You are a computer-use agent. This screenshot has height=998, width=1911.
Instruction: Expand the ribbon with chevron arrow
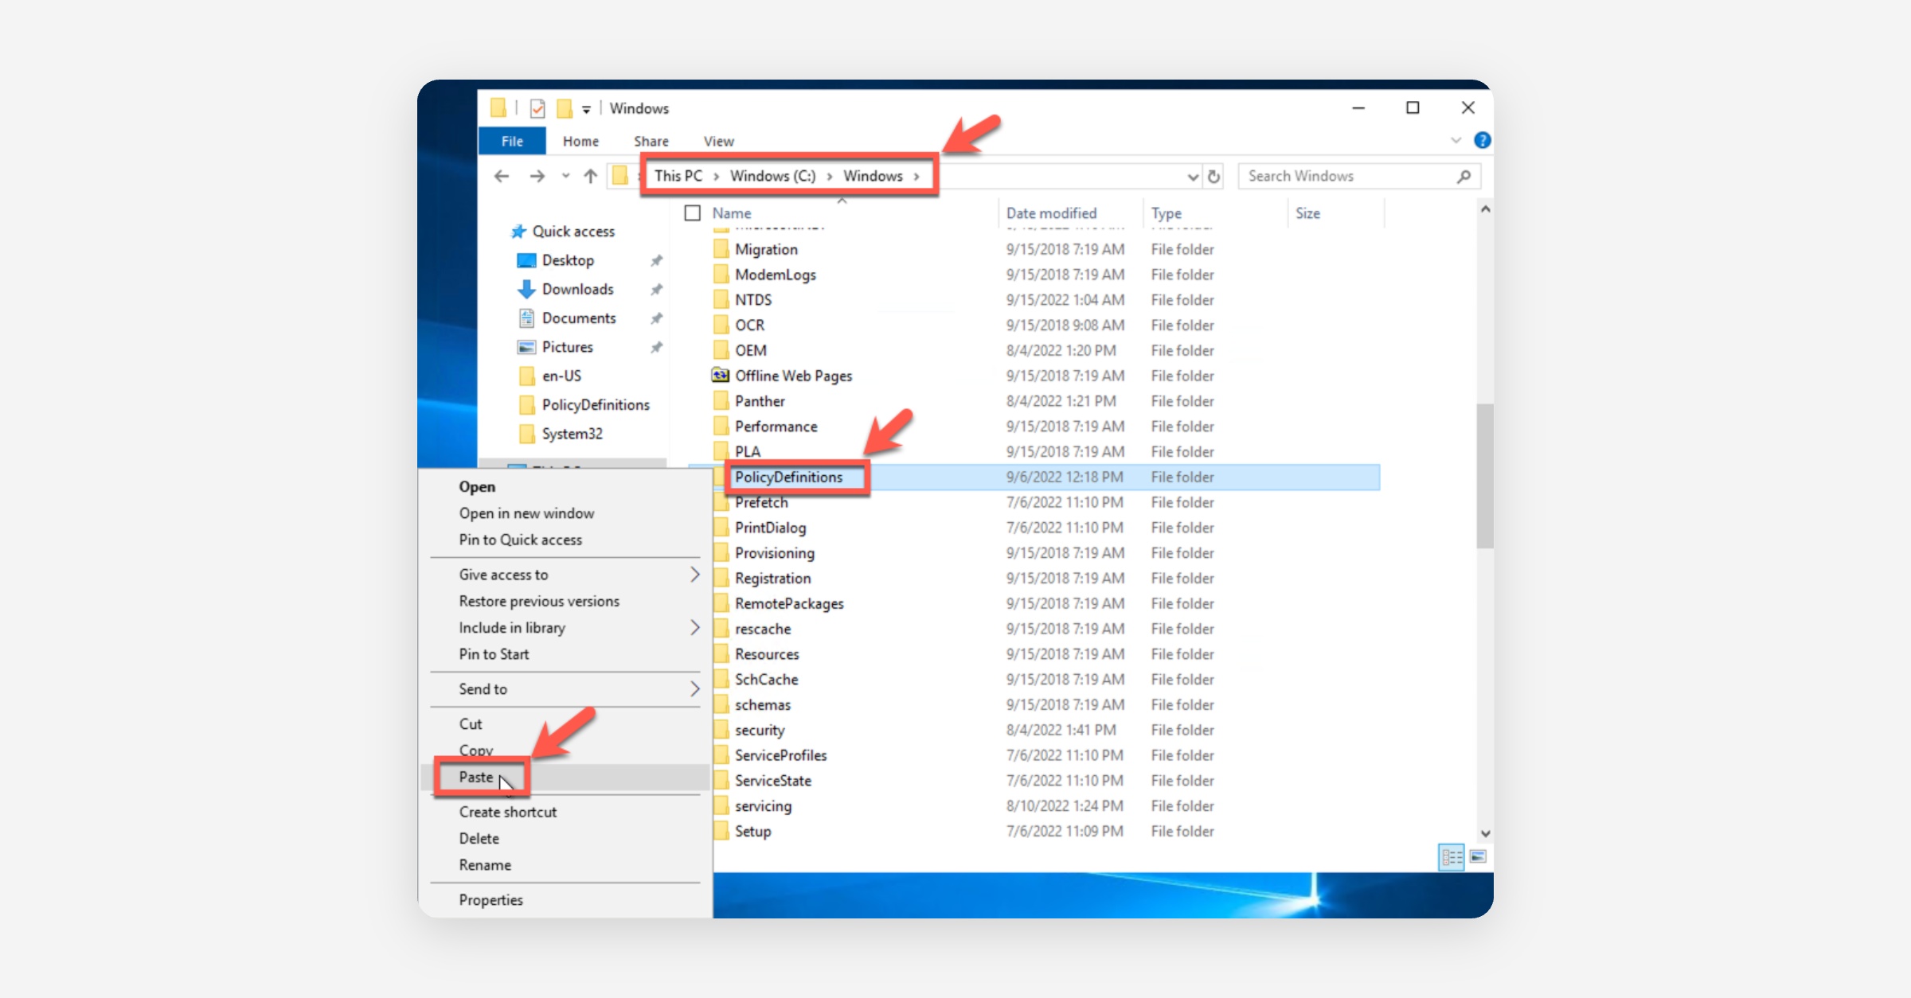(x=1456, y=140)
